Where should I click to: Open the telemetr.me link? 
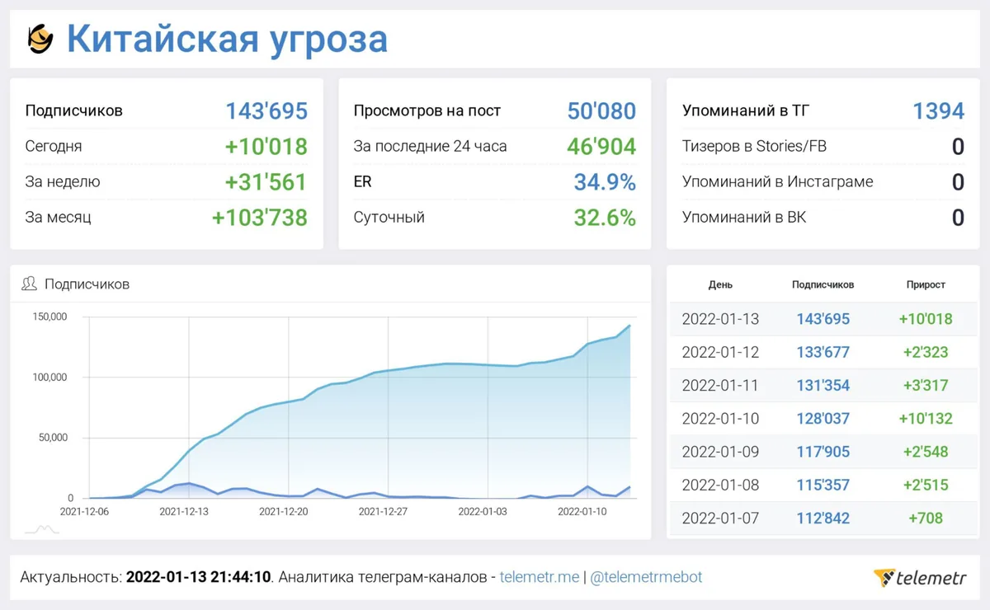pos(540,577)
